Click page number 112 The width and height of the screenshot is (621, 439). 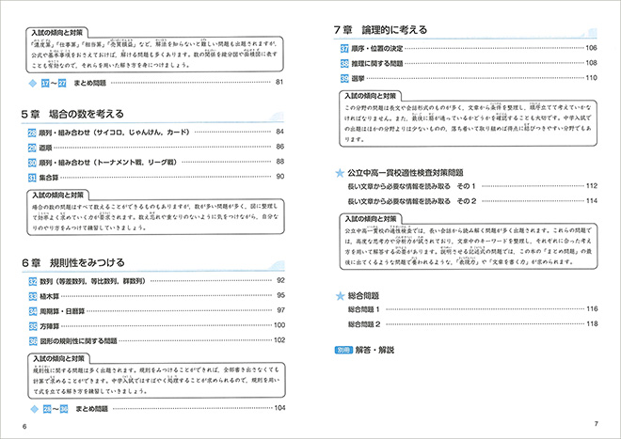[592, 186]
